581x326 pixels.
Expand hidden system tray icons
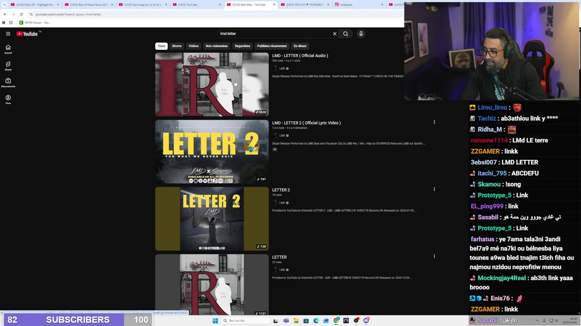pyautogui.click(x=537, y=321)
